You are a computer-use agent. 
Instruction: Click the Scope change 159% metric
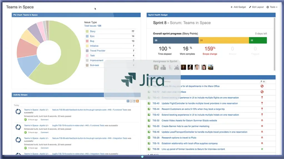coord(210,51)
